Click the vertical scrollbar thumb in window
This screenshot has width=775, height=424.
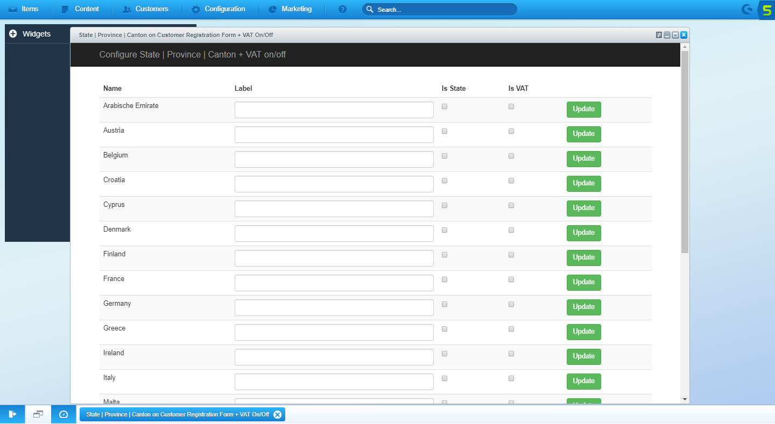click(x=685, y=152)
